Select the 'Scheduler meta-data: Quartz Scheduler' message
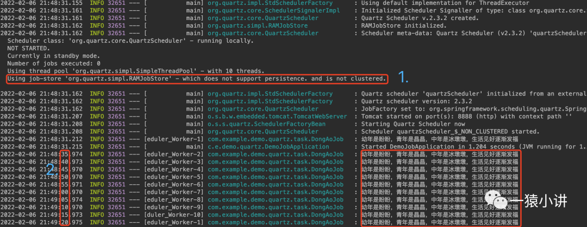Image resolution: width=587 pixels, height=227 pixels. point(474,33)
